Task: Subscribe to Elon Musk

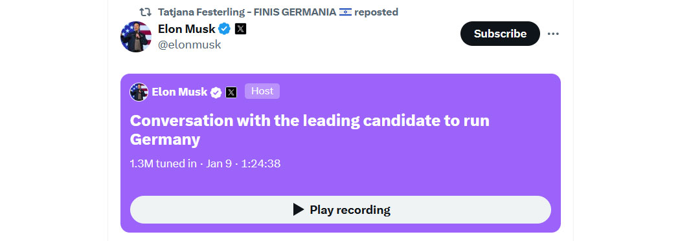Action: (500, 34)
